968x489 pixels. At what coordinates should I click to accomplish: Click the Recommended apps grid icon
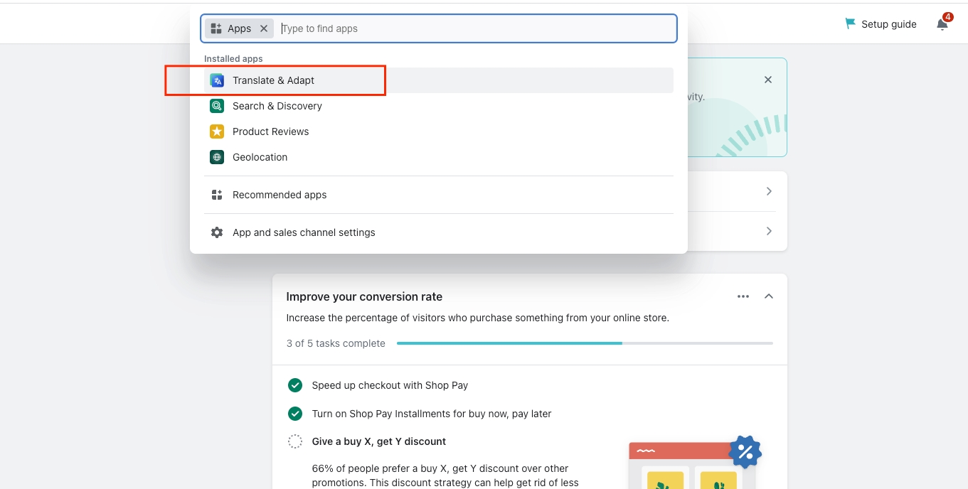217,195
